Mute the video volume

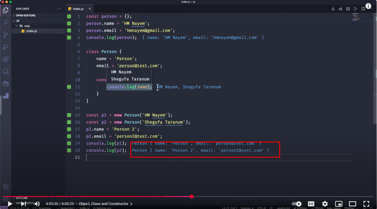click(37, 204)
